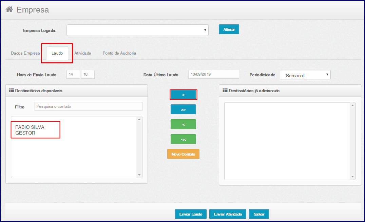Open the Atividade tab
This screenshot has height=222, width=365.
point(83,53)
